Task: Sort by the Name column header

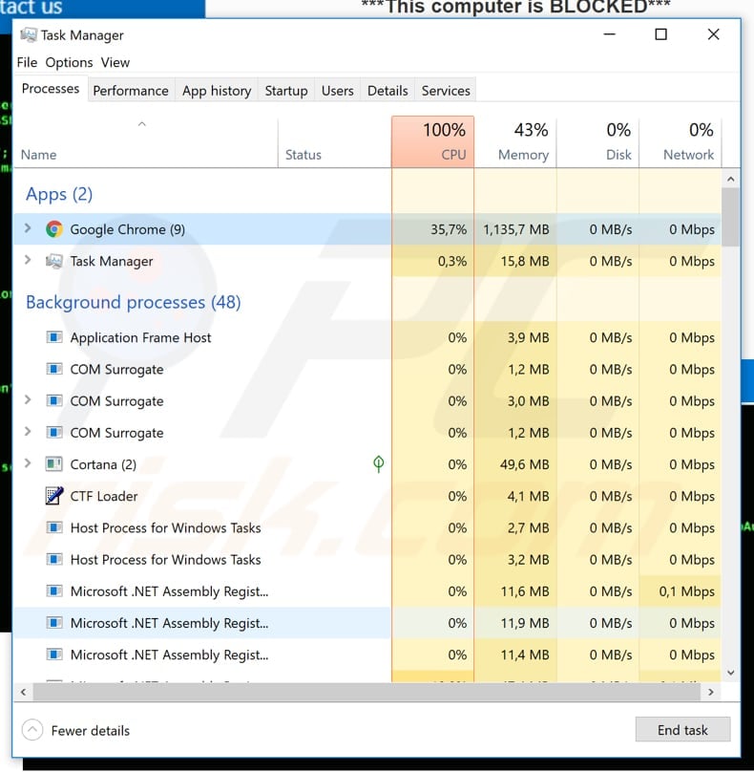Action: (146, 142)
